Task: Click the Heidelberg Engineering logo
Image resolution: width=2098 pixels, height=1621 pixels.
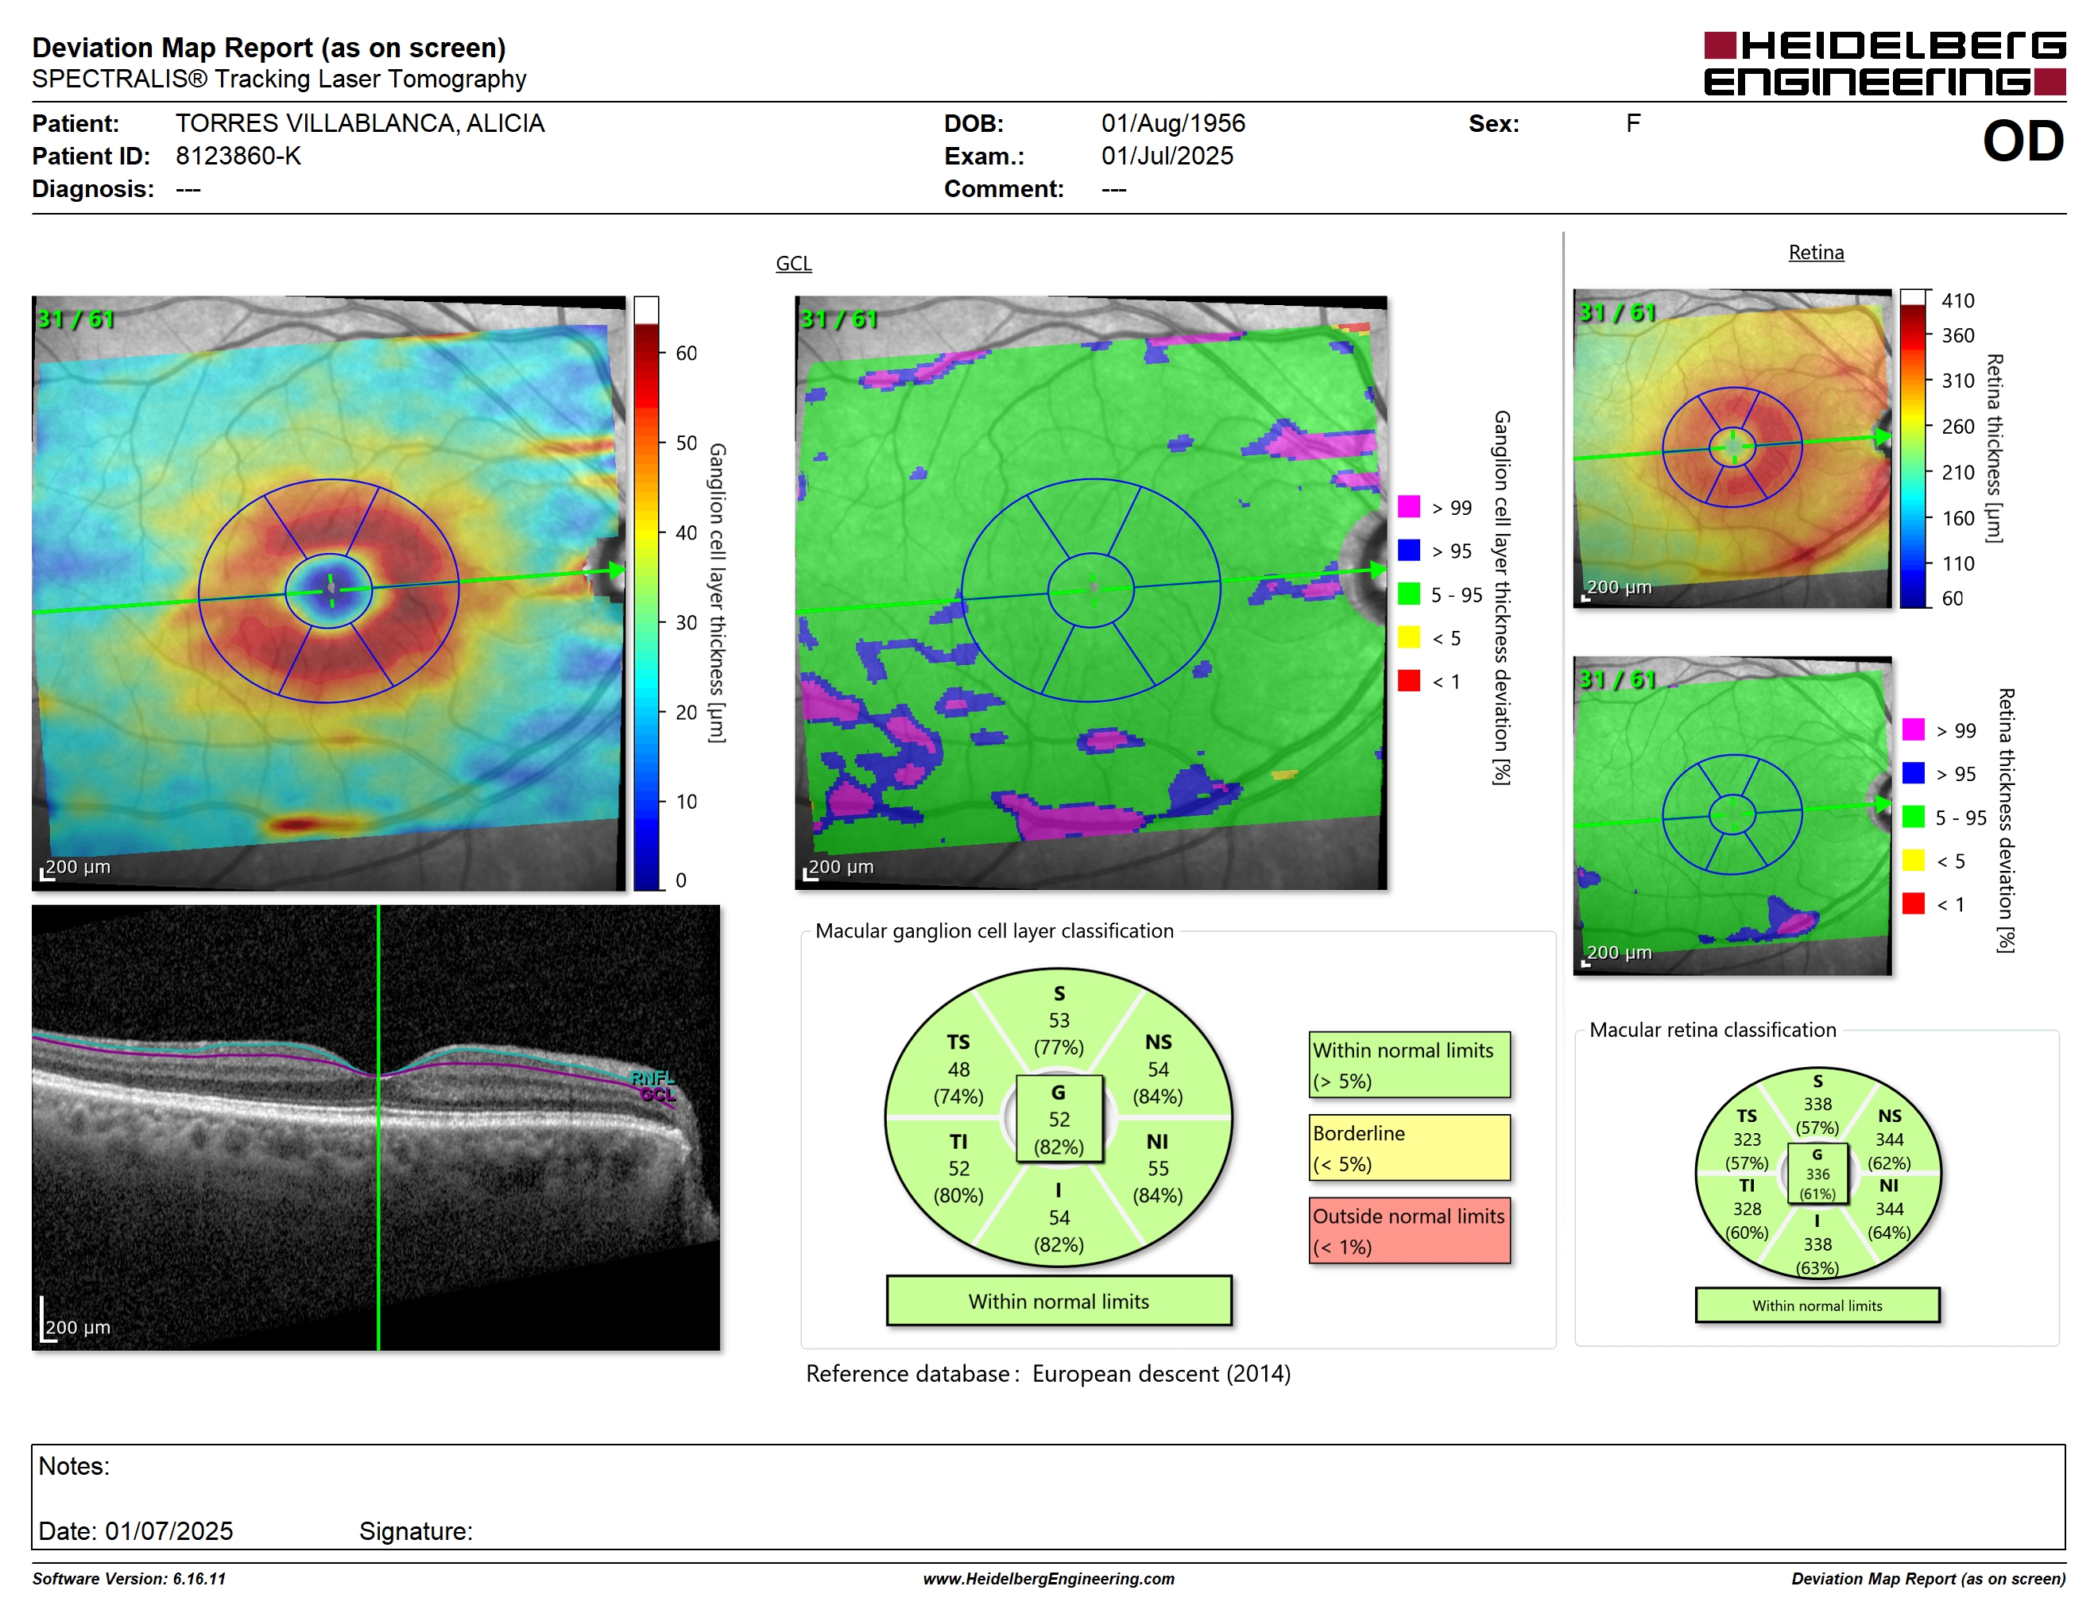Action: pos(1883,64)
